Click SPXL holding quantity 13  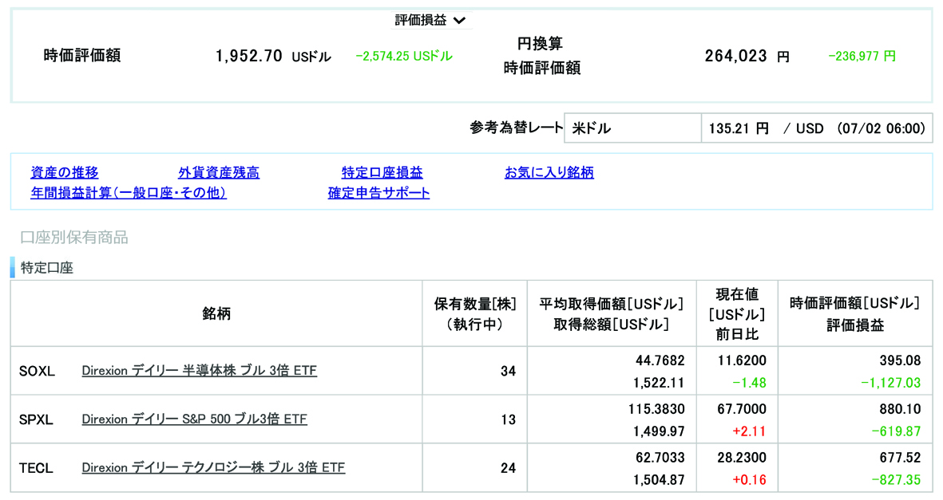click(508, 419)
